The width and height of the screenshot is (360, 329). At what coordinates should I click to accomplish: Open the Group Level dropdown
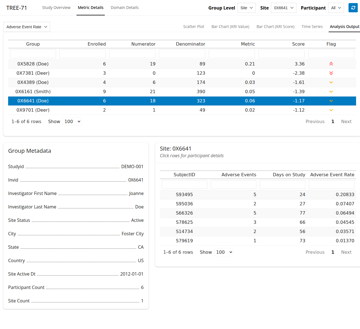[x=246, y=8]
